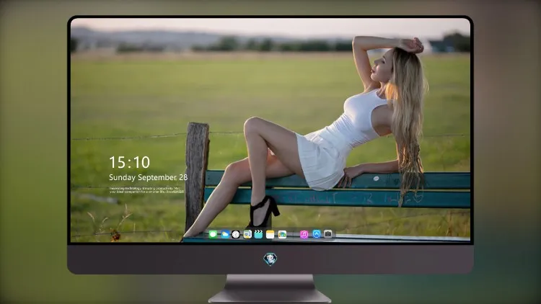The image size is (541, 304).
Task: Click the Sunday September 28 date text
Action: (x=149, y=177)
